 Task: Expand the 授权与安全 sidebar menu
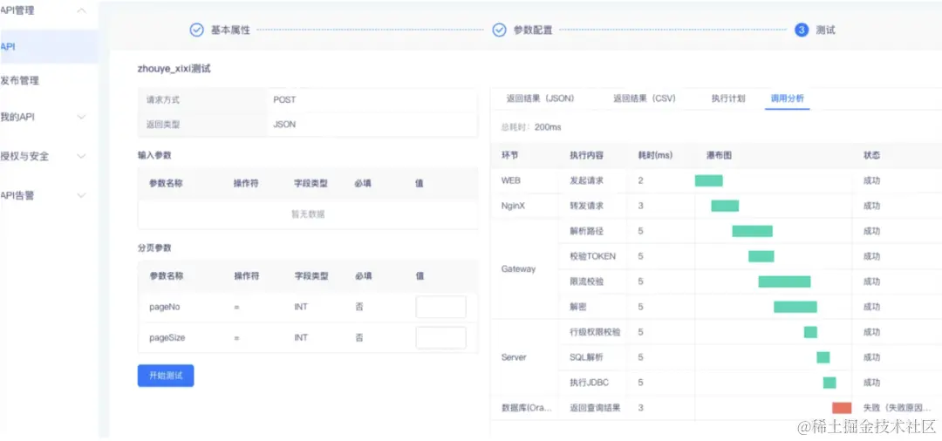[x=82, y=156]
